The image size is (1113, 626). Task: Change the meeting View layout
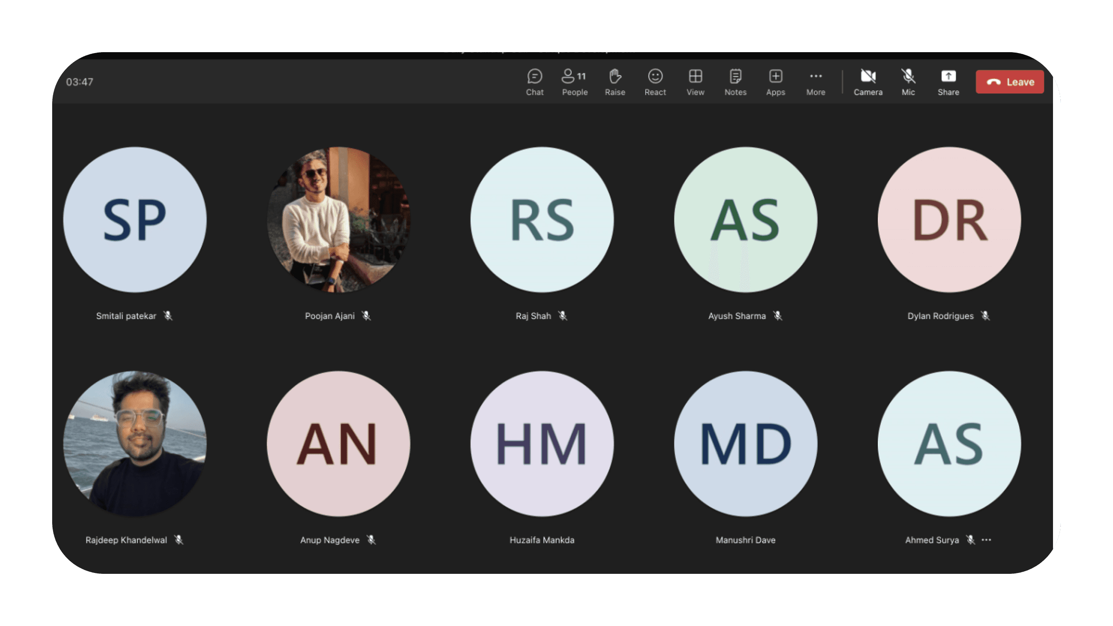tap(695, 82)
